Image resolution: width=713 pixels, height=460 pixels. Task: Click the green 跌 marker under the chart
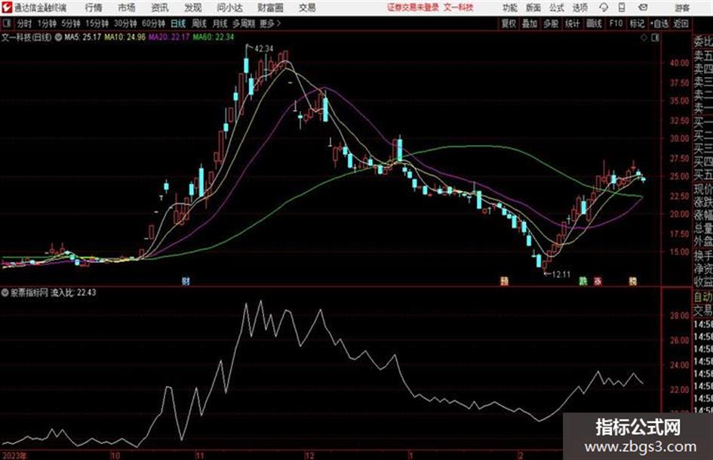[x=583, y=281]
